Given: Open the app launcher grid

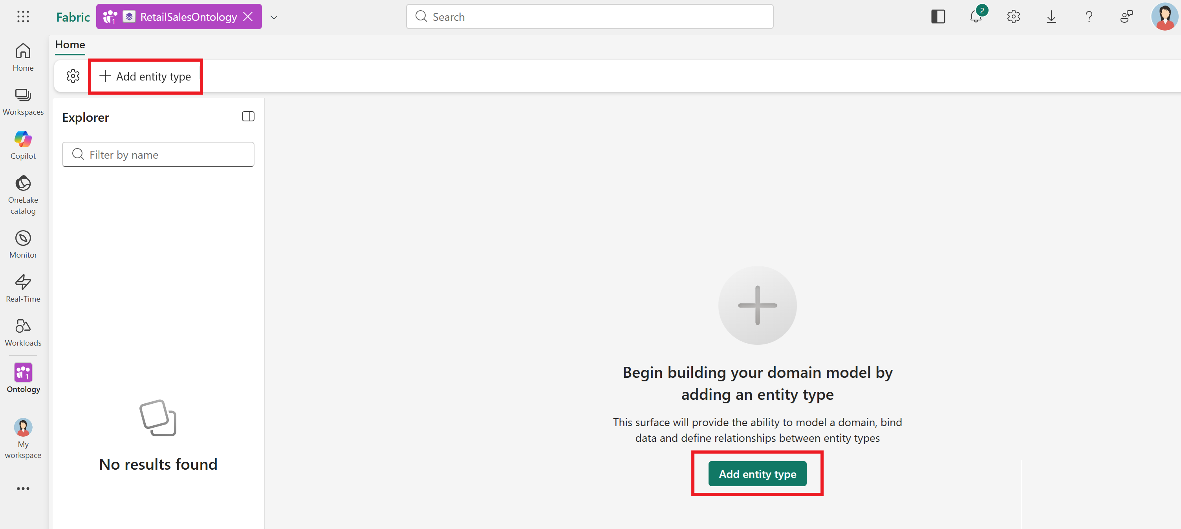Looking at the screenshot, I should [x=23, y=17].
